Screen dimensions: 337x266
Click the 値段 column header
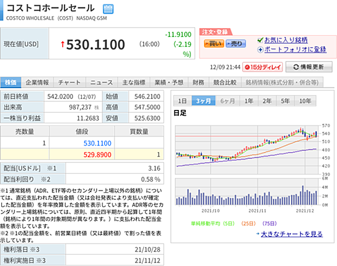point(82,131)
